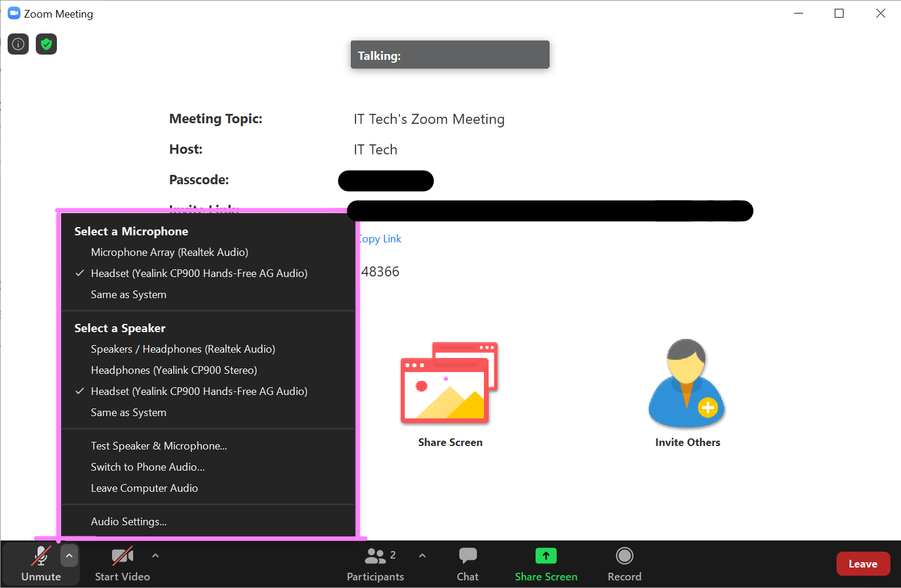The height and width of the screenshot is (588, 901).
Task: Minimize the Zoom Meeting window
Action: coord(798,13)
